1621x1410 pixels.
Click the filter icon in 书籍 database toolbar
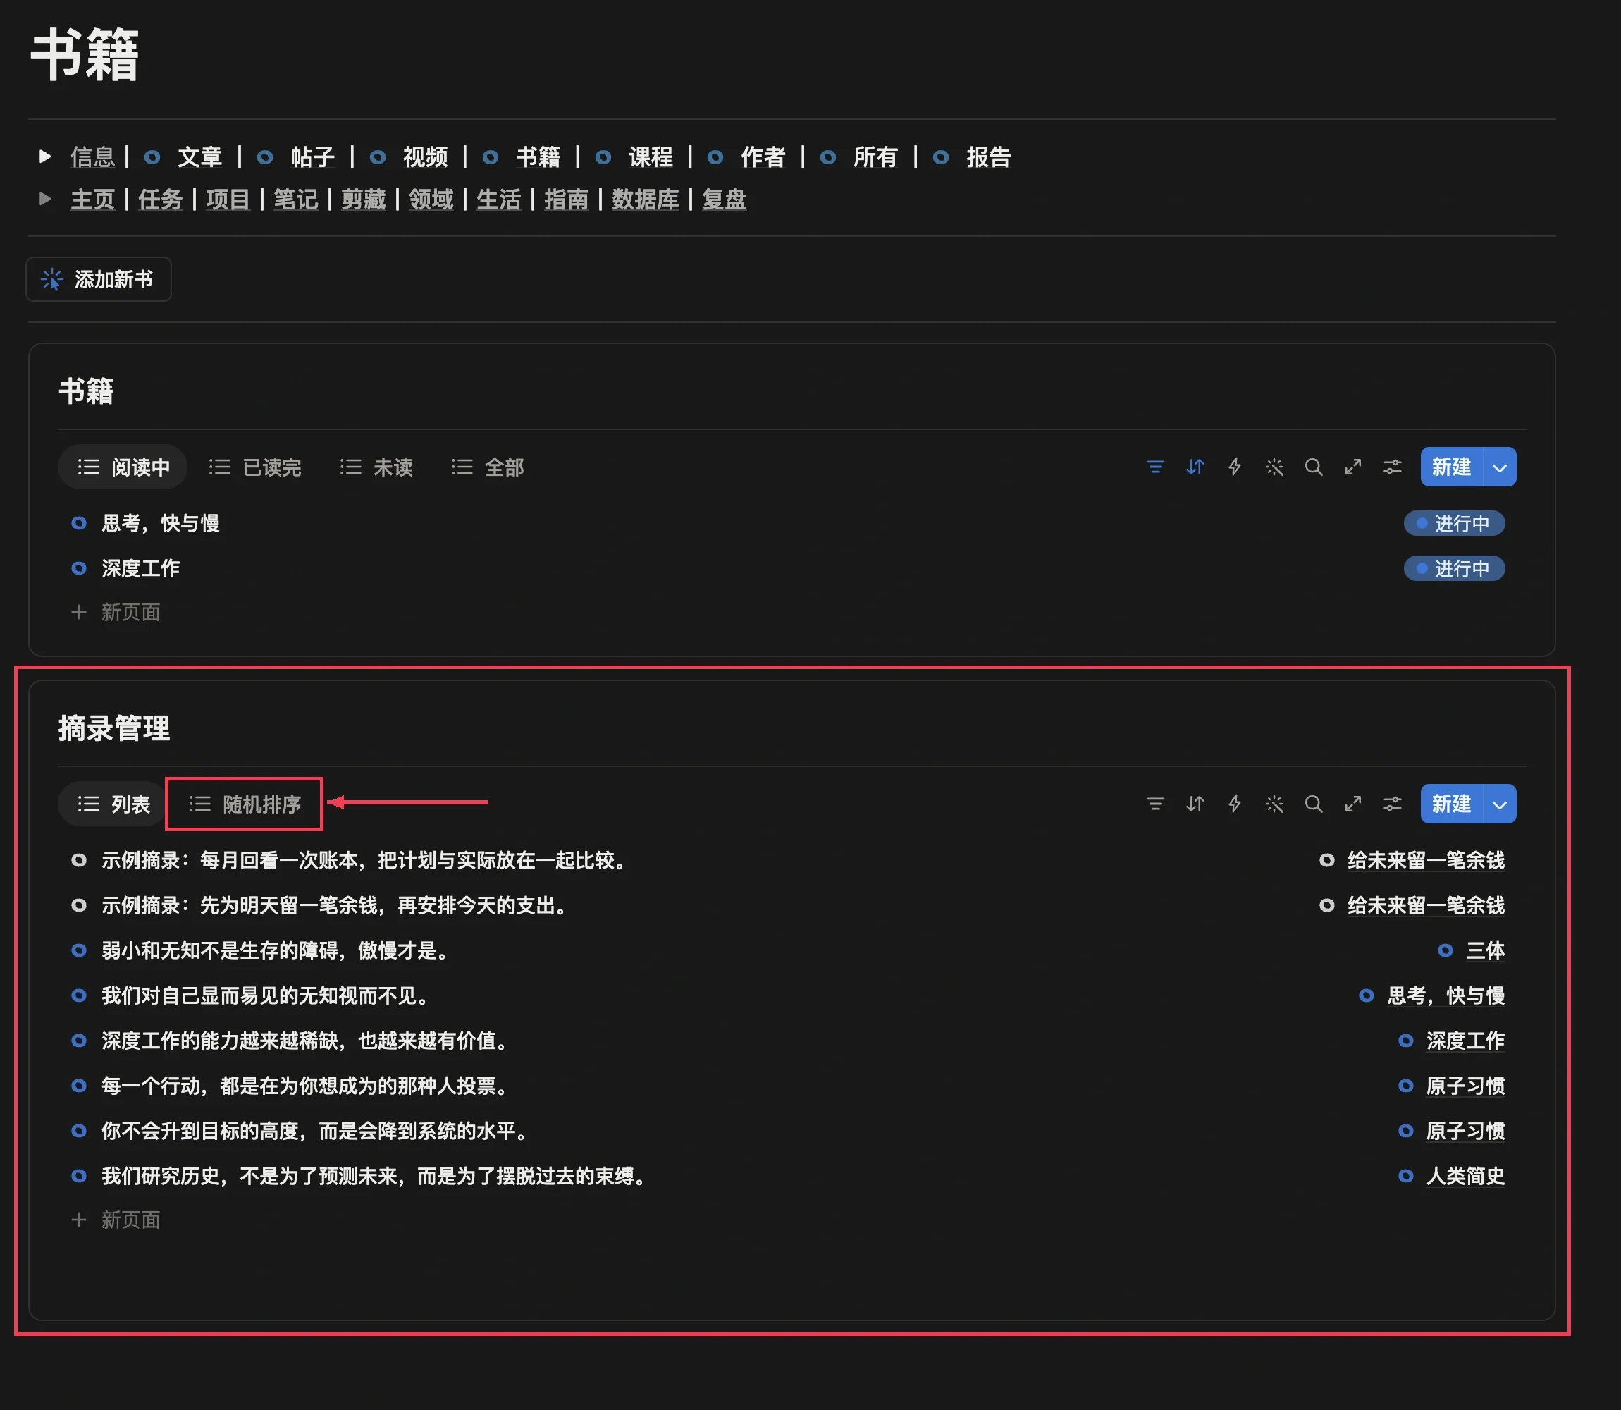1155,467
